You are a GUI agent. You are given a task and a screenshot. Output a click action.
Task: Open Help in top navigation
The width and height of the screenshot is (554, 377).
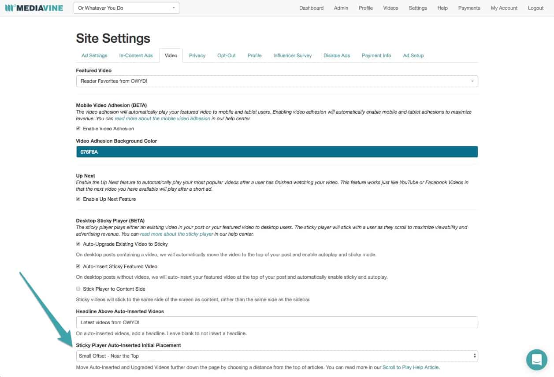[x=442, y=8]
